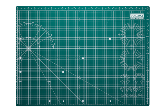
Task: Click the protractor's 80 degree label
Action: [33, 23]
